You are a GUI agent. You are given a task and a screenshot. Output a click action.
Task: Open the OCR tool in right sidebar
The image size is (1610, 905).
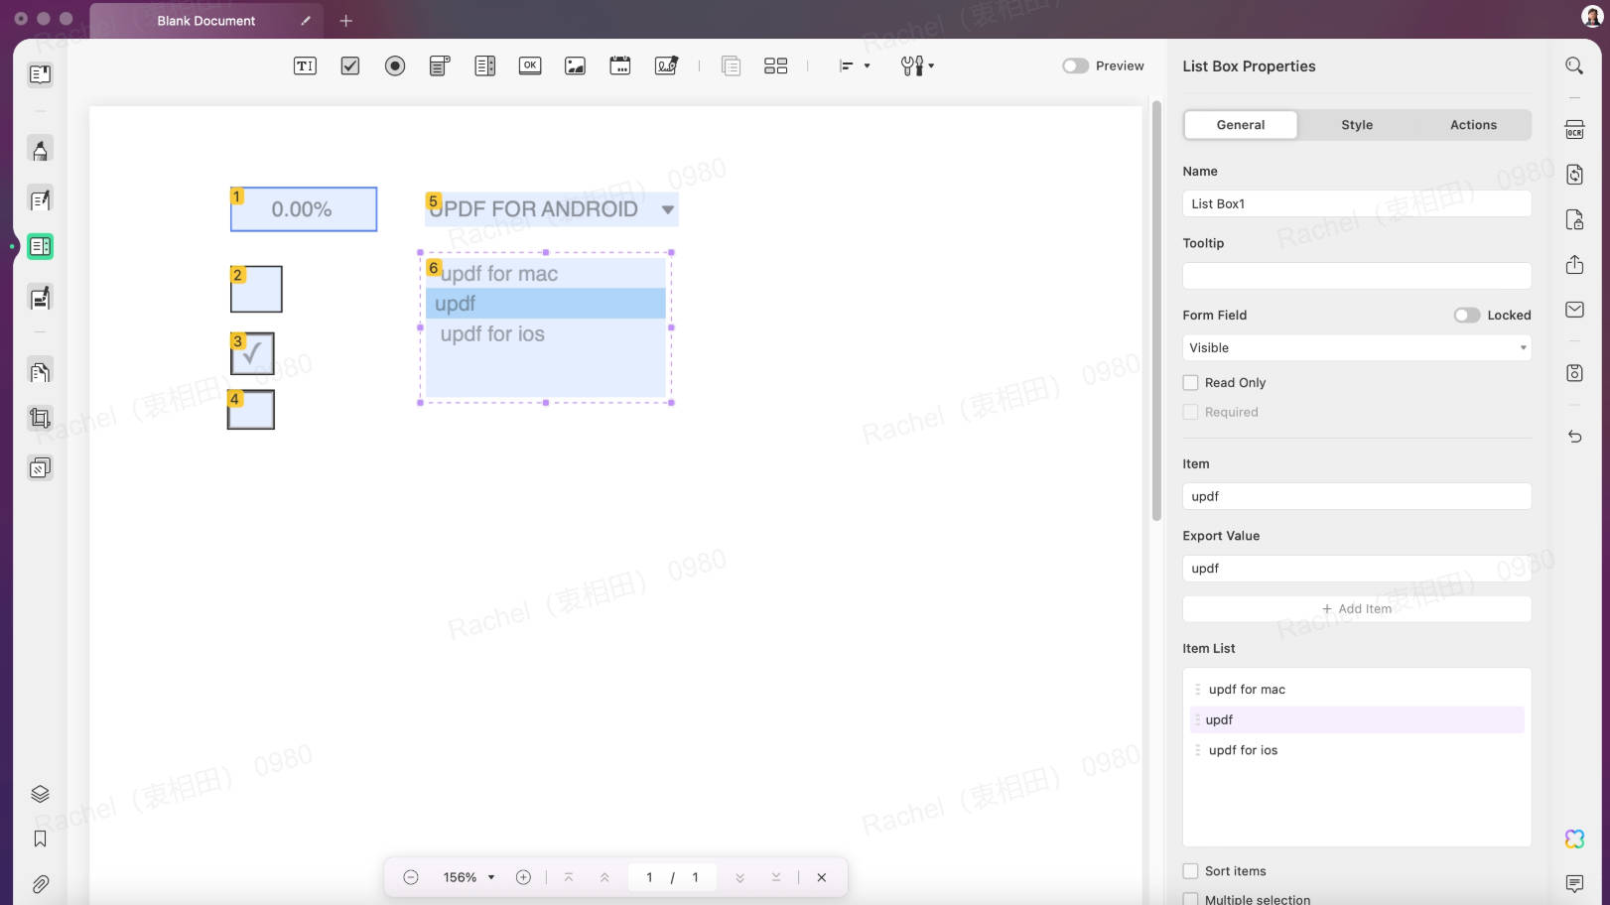click(1574, 129)
